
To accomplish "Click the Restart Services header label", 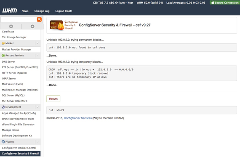I will click(x=15, y=56).
